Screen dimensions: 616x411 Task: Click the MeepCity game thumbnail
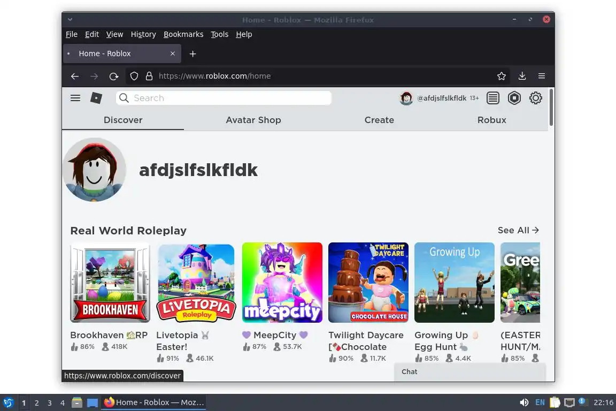[282, 283]
